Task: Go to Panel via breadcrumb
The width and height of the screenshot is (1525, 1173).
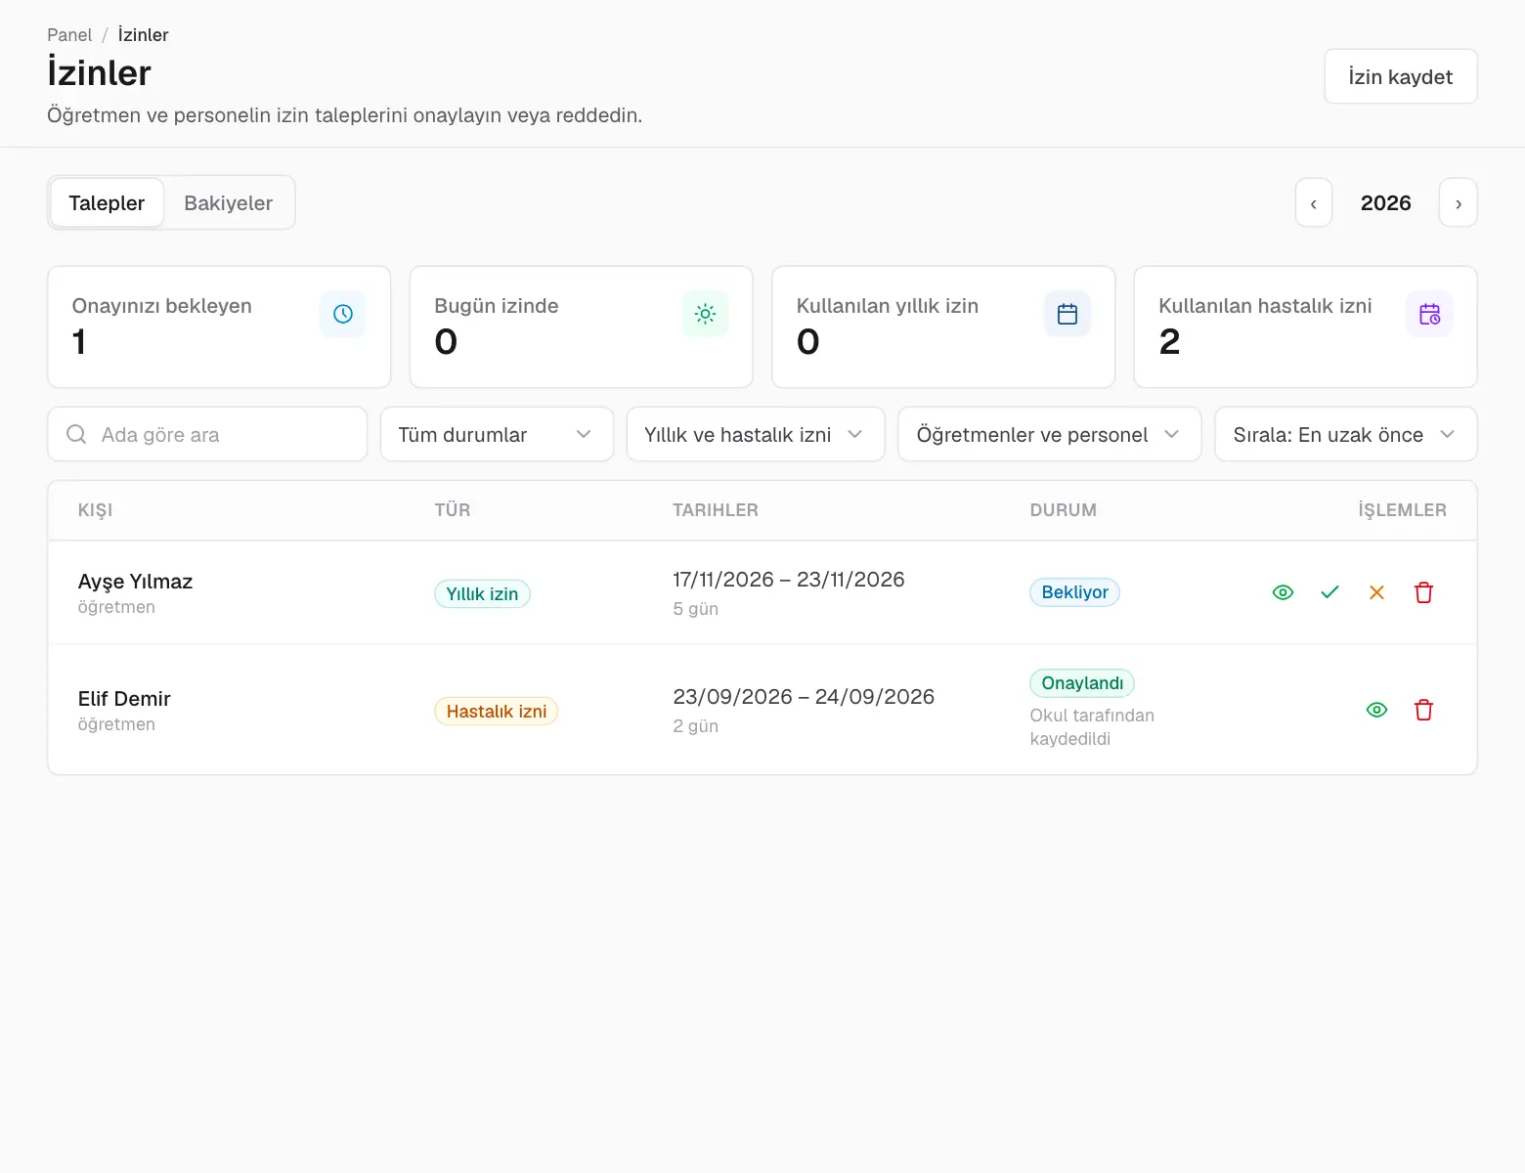Action: (x=69, y=35)
